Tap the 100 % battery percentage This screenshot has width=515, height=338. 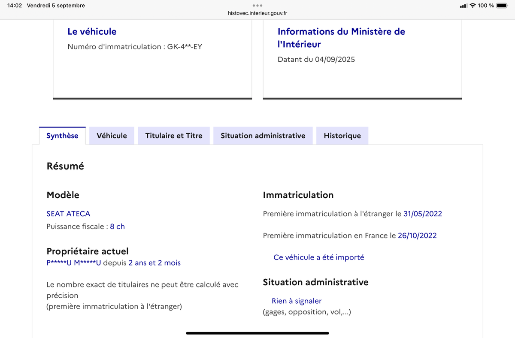(486, 6)
